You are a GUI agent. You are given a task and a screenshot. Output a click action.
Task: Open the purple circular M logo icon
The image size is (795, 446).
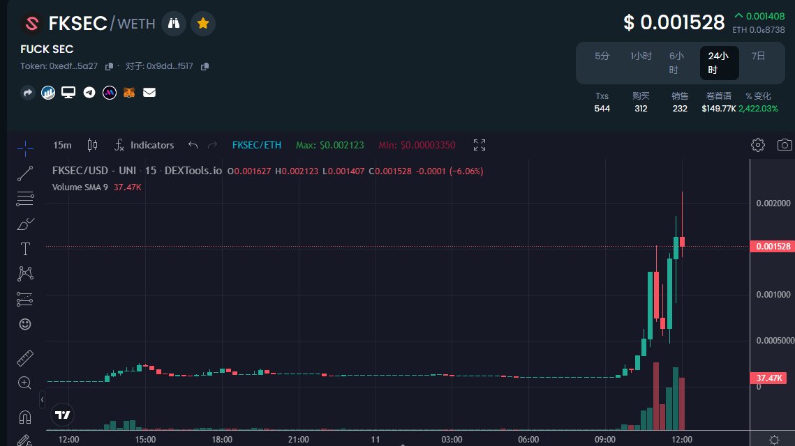[x=110, y=93]
